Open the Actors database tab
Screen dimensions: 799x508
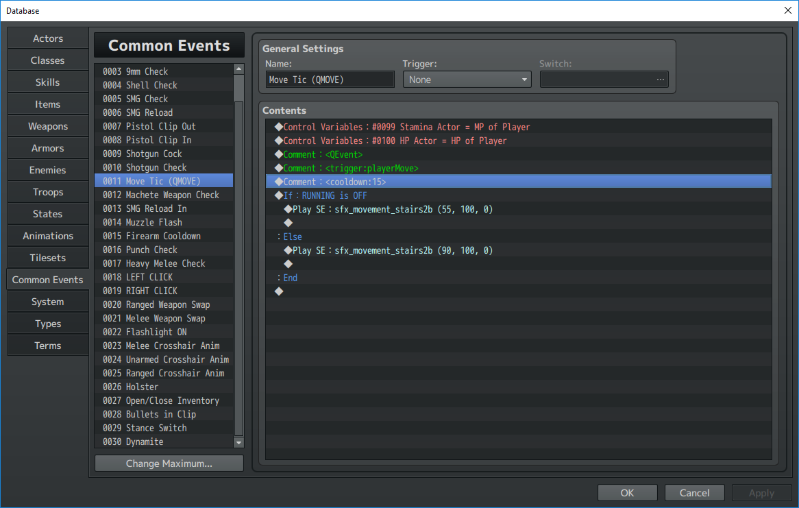(48, 38)
